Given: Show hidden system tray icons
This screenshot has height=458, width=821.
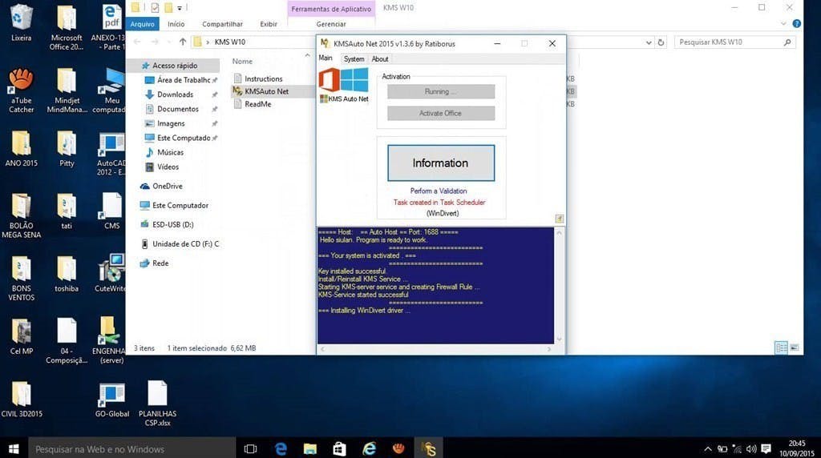Looking at the screenshot, I should point(707,448).
